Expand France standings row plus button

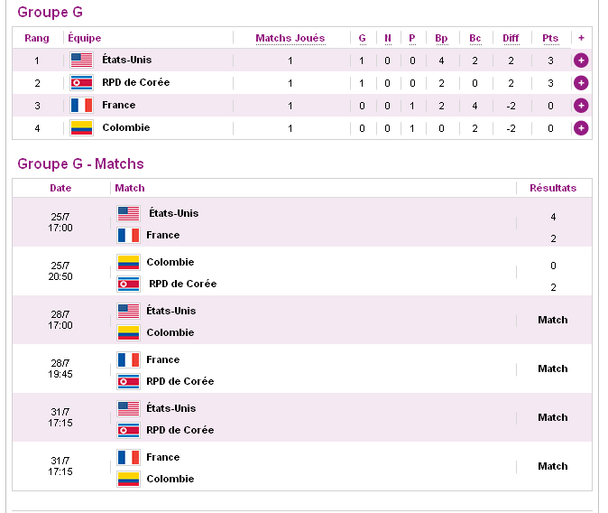point(581,106)
